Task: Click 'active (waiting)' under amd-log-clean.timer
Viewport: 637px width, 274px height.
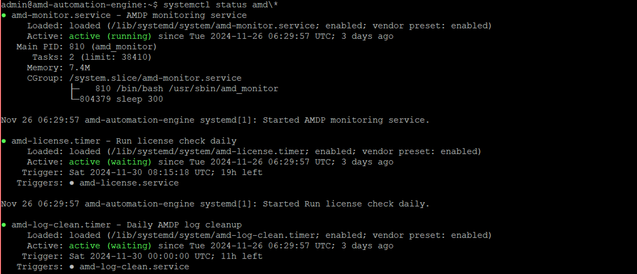Action: pyautogui.click(x=110, y=246)
